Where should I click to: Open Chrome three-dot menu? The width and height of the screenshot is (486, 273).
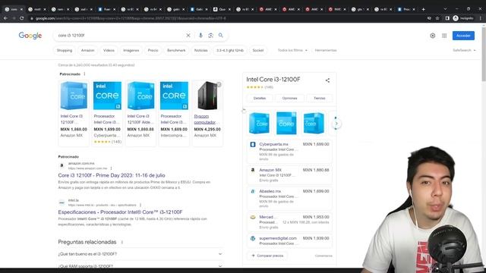(x=481, y=18)
